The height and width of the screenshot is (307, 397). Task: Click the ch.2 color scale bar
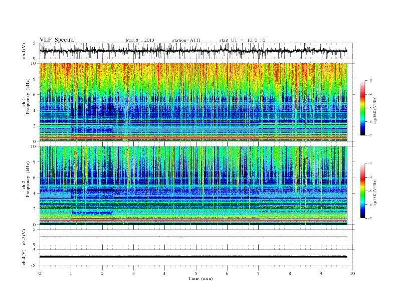[x=362, y=191]
